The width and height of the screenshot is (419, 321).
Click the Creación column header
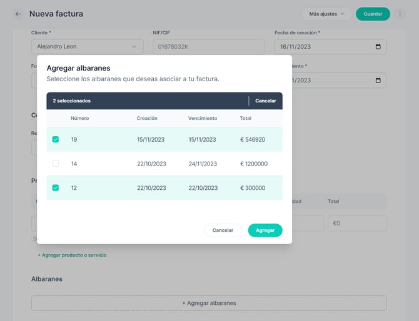pos(147,118)
